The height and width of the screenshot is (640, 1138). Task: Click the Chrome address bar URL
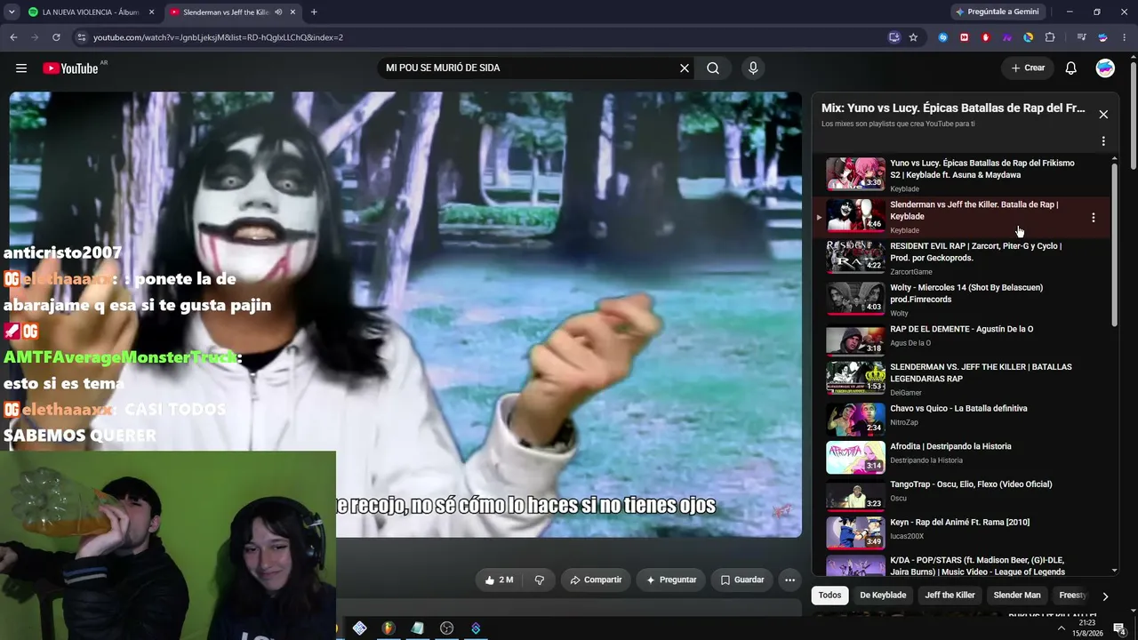[218, 37]
